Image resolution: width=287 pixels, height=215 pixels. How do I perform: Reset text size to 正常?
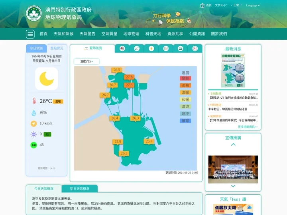click(x=236, y=5)
